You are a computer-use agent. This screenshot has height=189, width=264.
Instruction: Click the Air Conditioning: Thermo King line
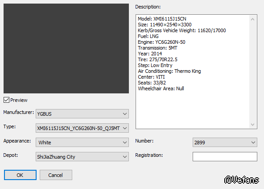pos(169,71)
